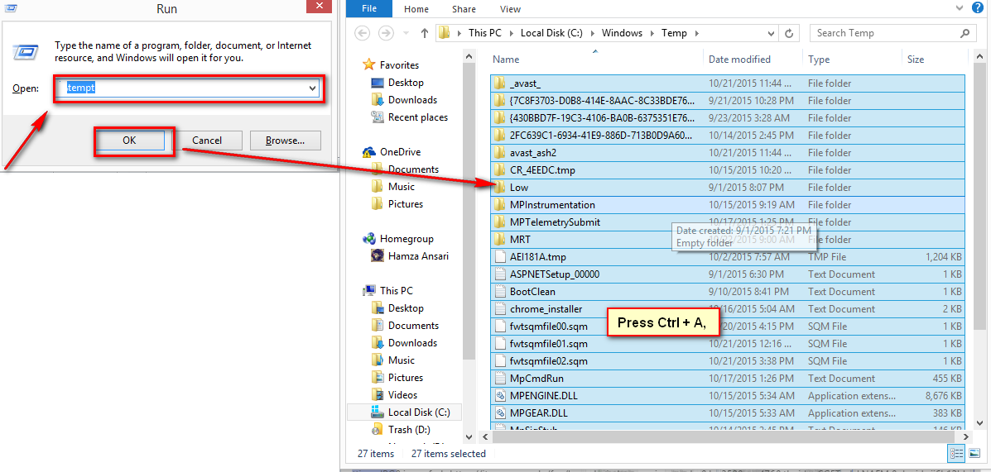Click the Homegroup icon
The image size is (991, 472).
click(369, 239)
